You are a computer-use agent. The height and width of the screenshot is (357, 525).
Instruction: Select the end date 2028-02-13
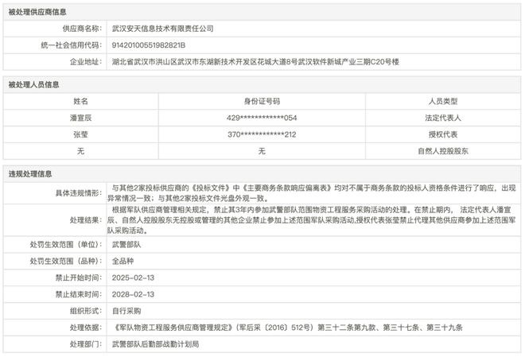(x=133, y=294)
